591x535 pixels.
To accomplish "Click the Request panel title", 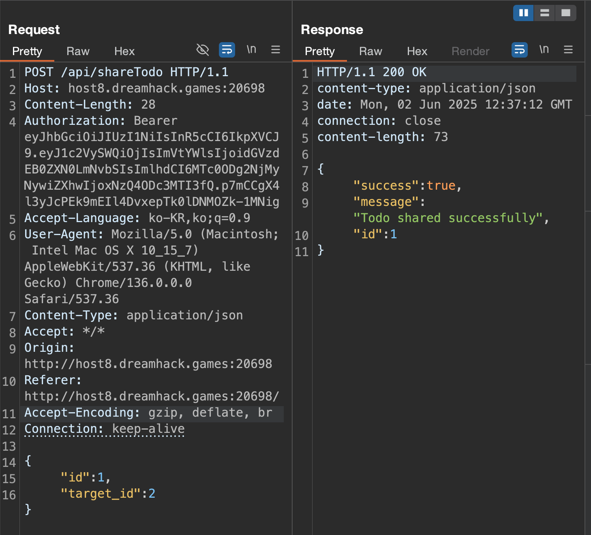I will click(34, 30).
